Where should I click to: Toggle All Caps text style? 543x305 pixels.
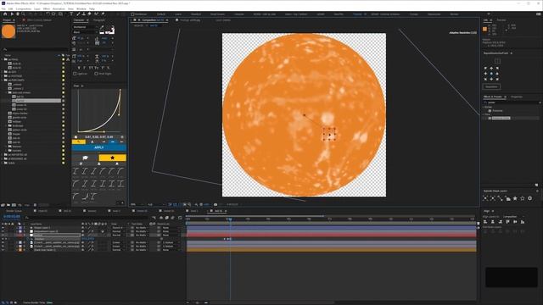point(90,68)
